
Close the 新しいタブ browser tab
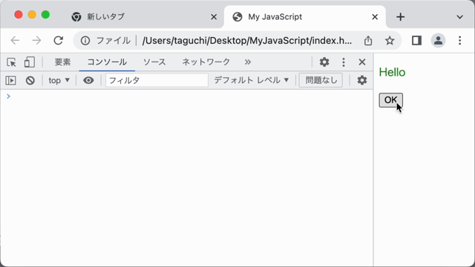tap(214, 17)
